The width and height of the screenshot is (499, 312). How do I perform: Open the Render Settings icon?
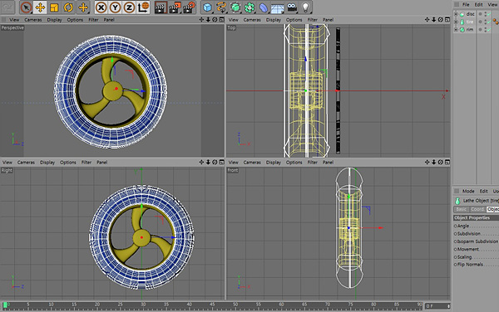tap(190, 7)
